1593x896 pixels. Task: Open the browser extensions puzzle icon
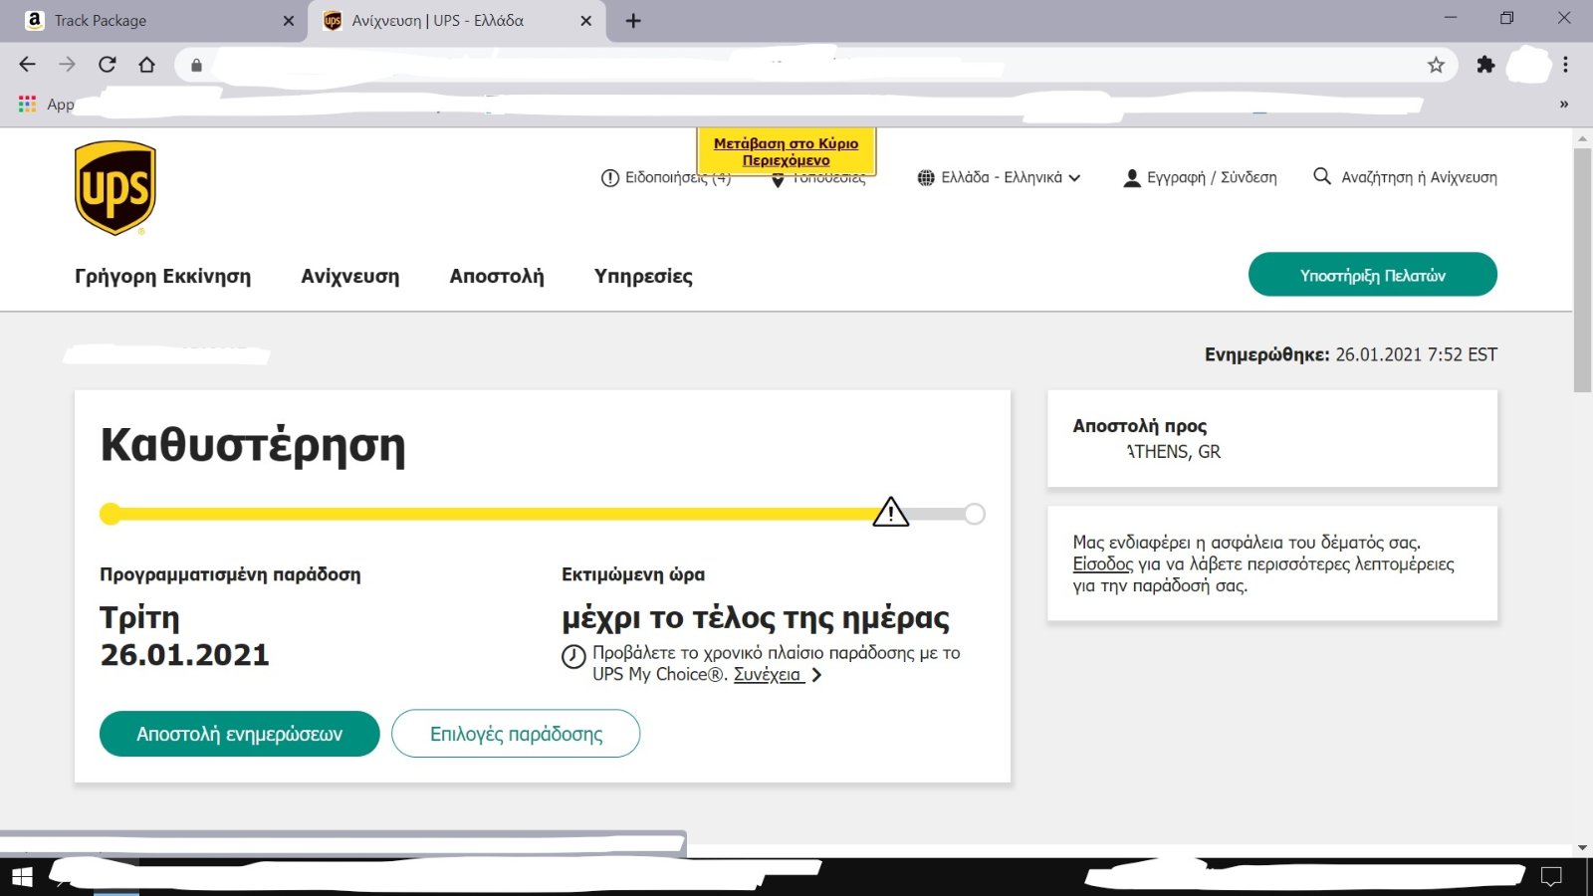click(1485, 65)
